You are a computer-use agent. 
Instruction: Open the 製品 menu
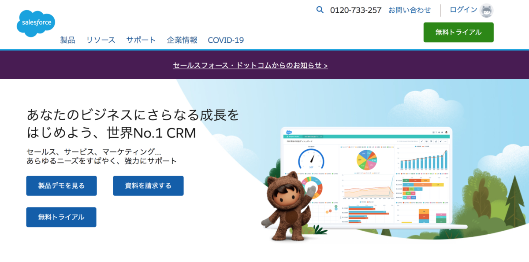pos(68,40)
